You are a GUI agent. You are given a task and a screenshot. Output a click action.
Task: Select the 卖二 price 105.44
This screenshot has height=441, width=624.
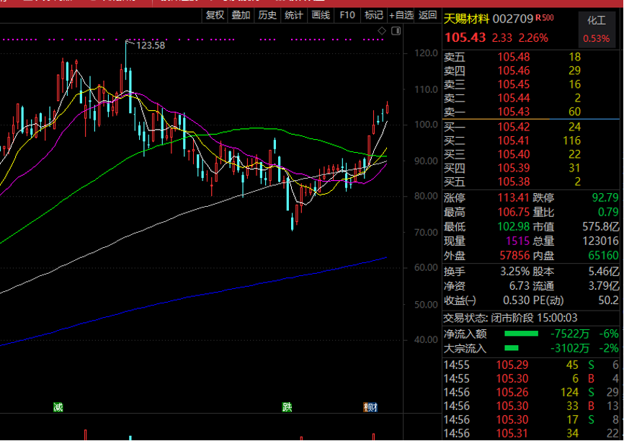514,98
